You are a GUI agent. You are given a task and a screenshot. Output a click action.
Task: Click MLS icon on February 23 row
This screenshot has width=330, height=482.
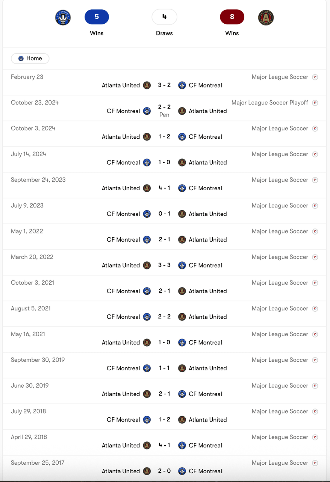[315, 77]
